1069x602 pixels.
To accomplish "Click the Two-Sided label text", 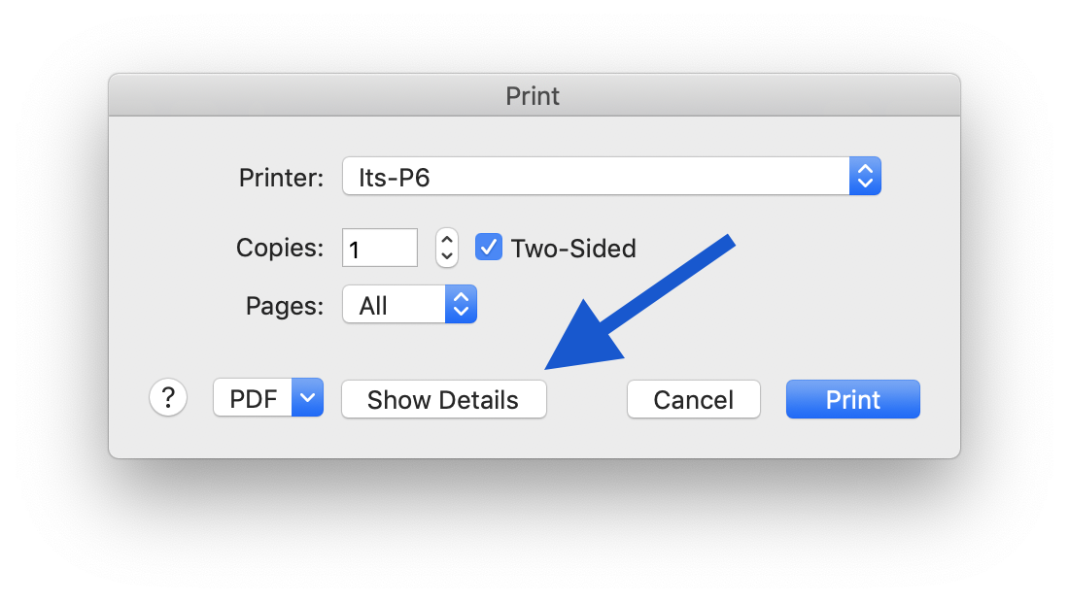I will [573, 249].
